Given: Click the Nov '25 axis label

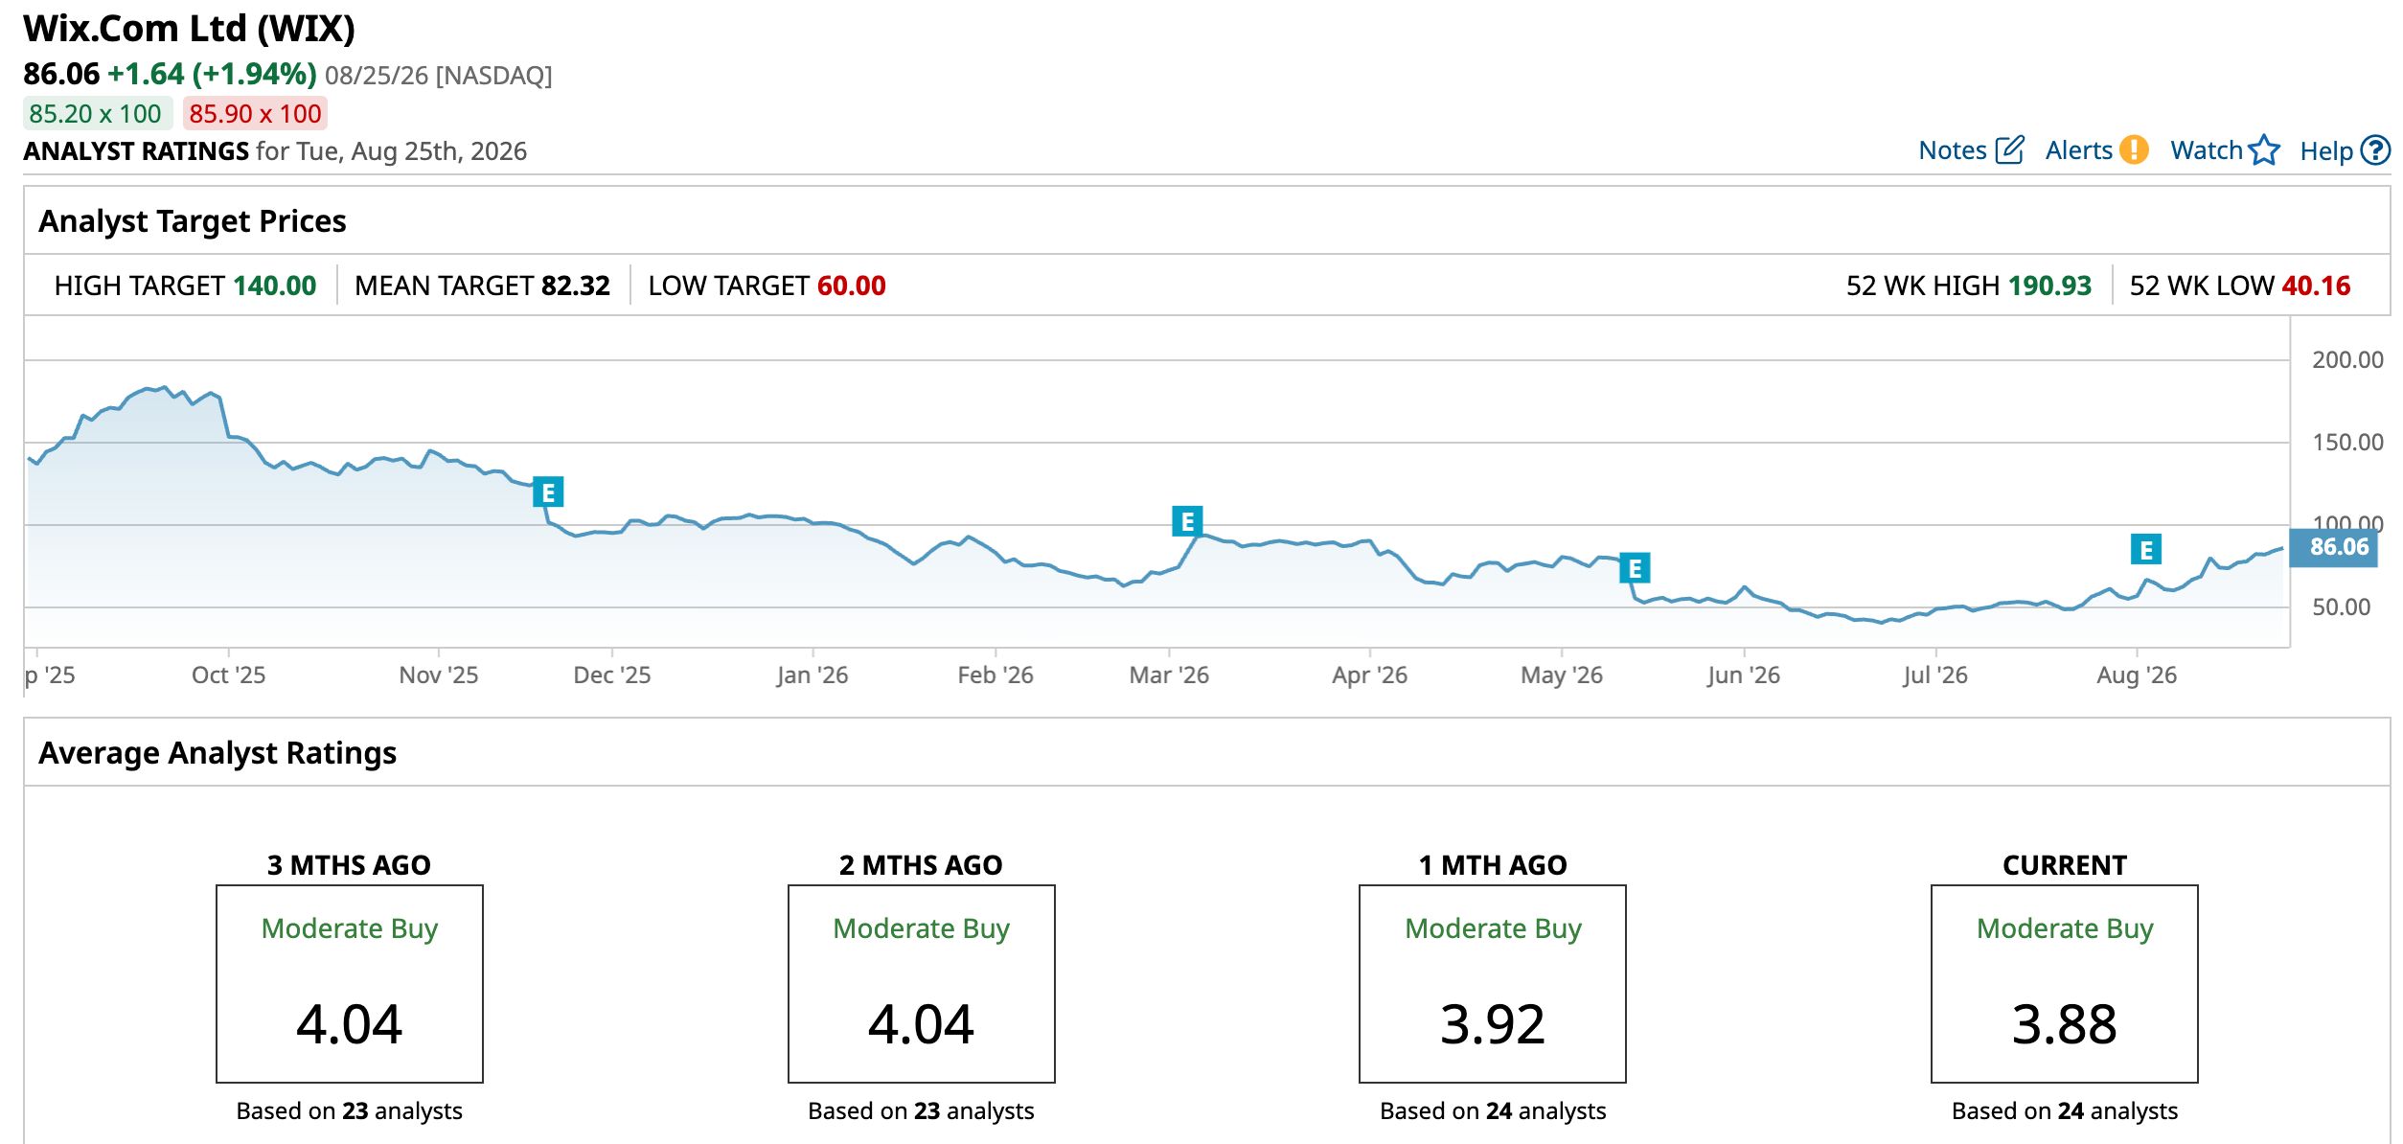Looking at the screenshot, I should click(439, 675).
